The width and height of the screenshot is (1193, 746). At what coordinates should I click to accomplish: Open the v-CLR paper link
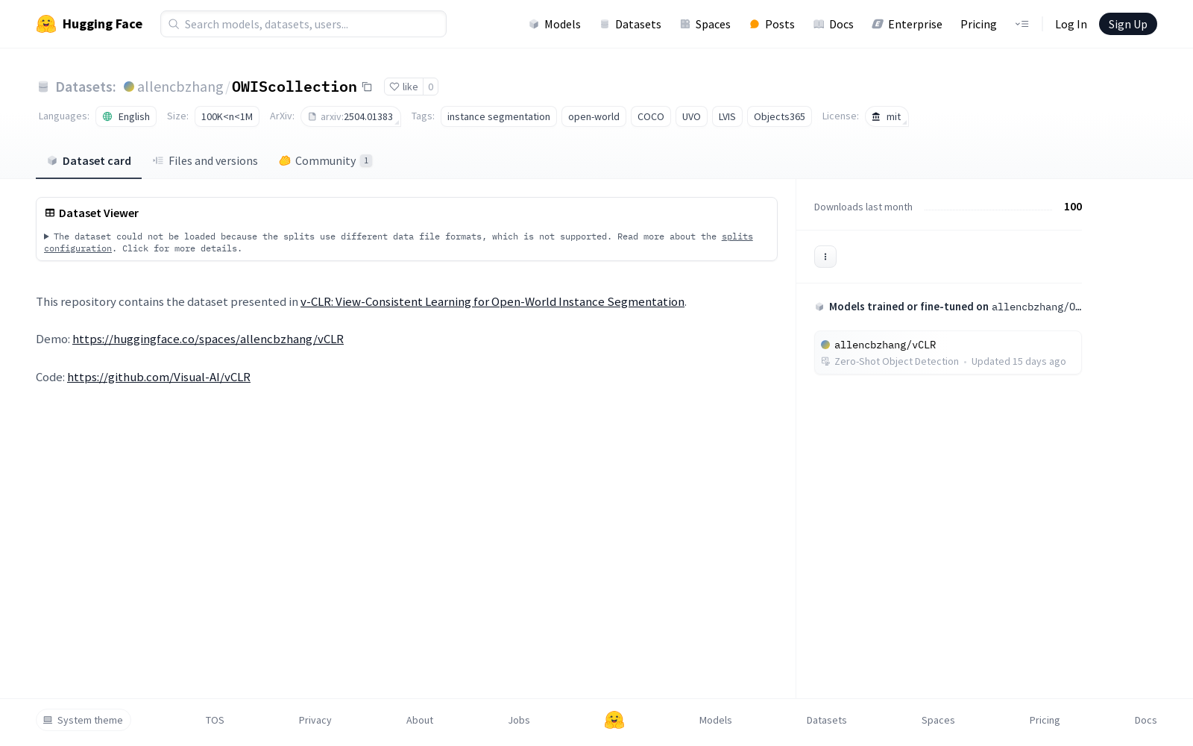click(x=492, y=301)
